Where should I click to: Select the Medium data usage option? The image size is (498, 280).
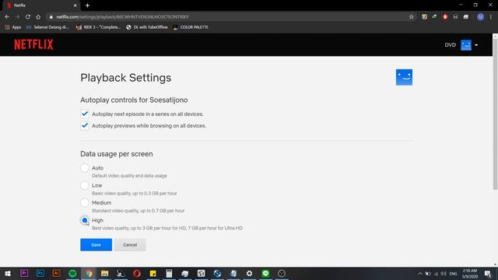coord(85,203)
